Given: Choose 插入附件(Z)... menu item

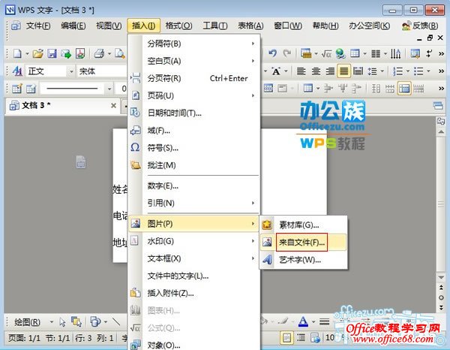Looking at the screenshot, I should point(194,293).
